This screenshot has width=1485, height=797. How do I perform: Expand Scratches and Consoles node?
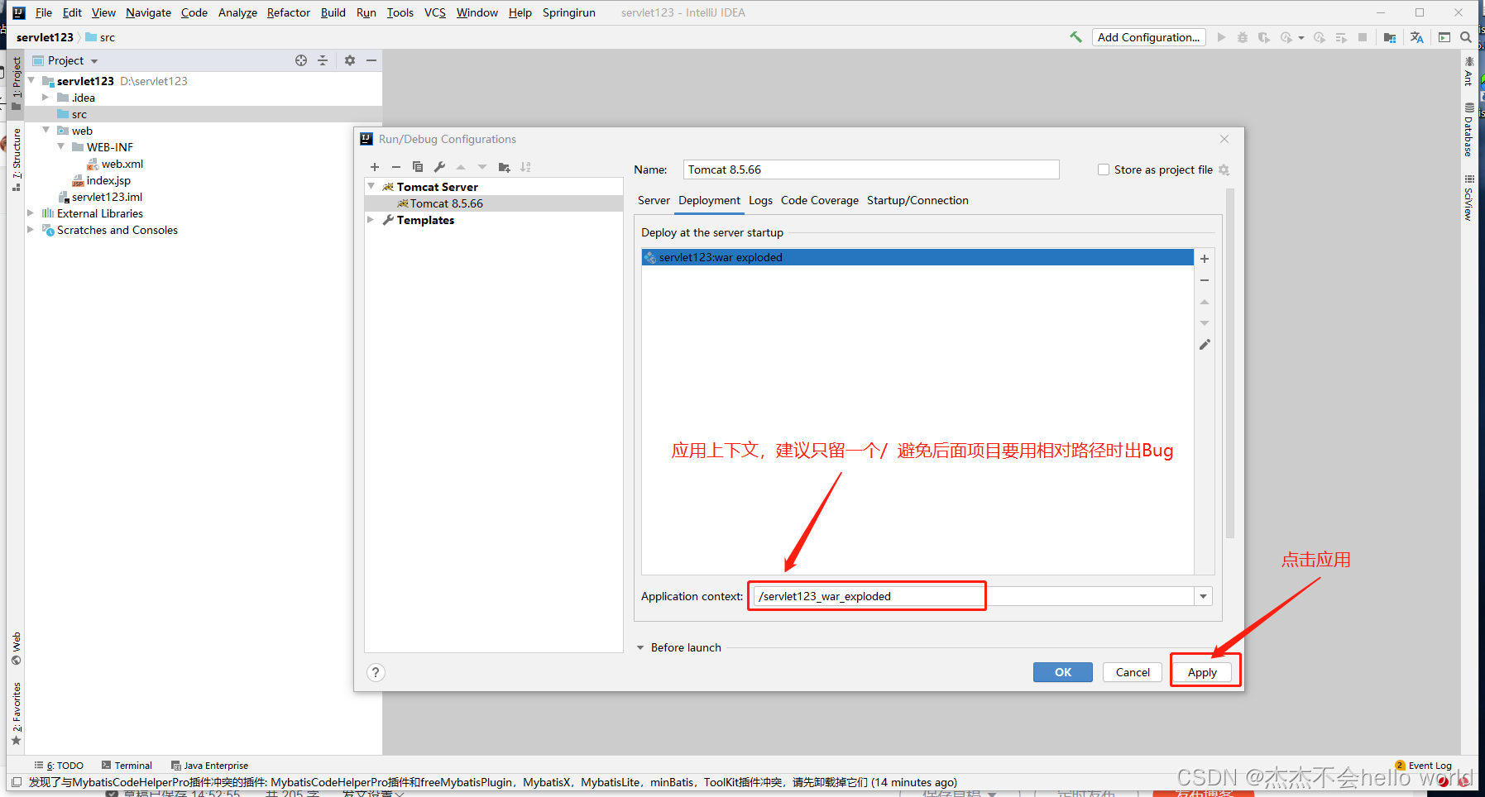[x=31, y=230]
